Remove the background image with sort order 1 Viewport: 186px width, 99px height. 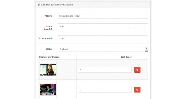pos(137,70)
